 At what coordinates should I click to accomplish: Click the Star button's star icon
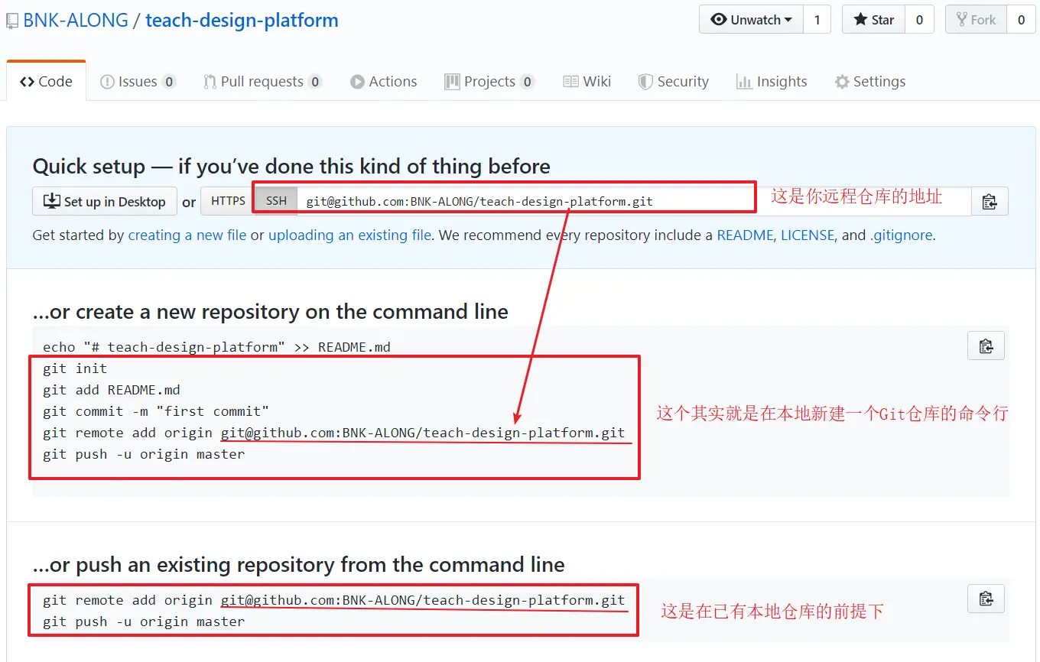tap(860, 20)
